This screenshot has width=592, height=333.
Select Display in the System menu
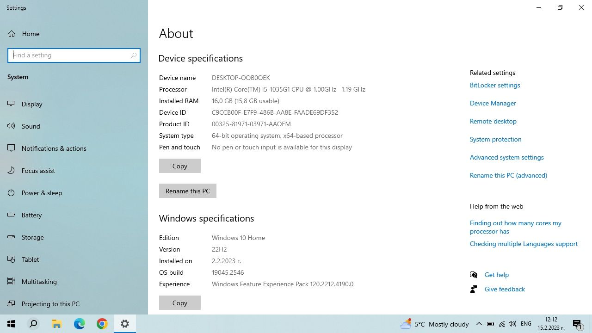coord(74,104)
